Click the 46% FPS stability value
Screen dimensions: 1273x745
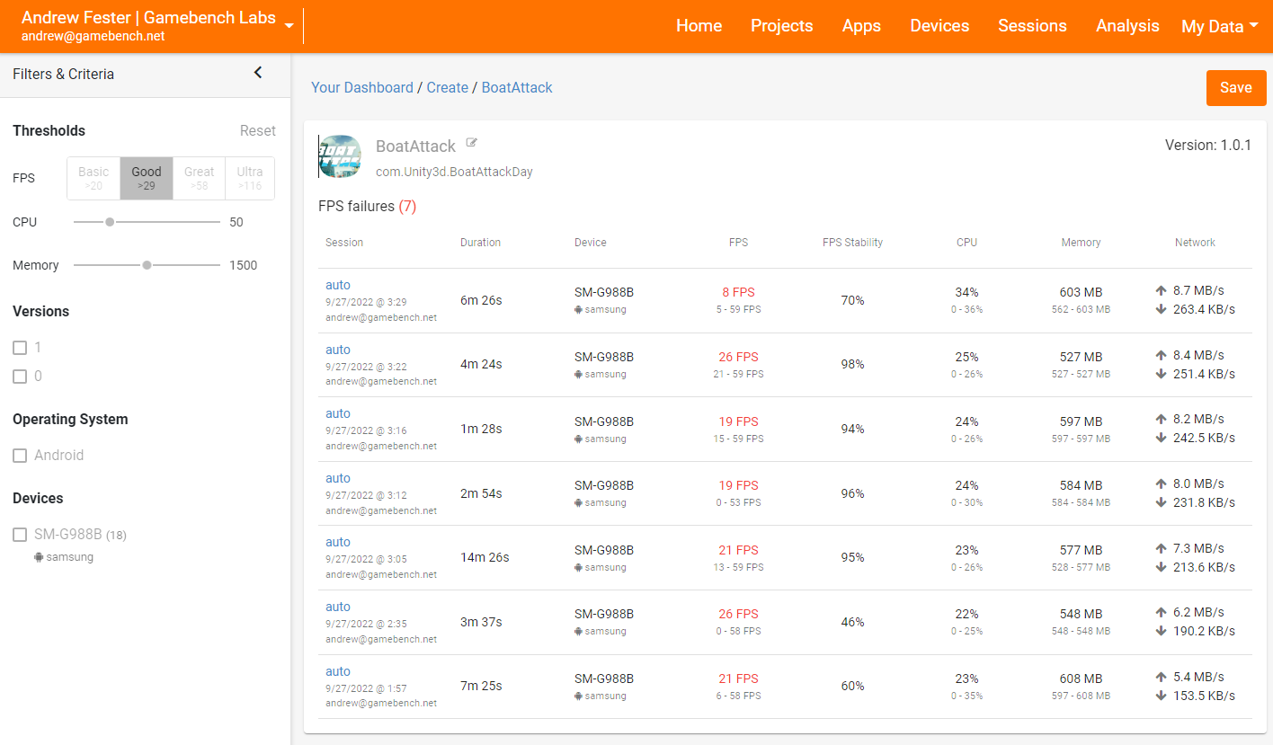(852, 622)
